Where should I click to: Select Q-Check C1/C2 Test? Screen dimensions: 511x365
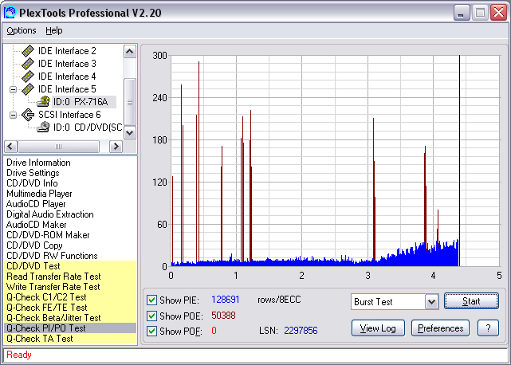[70, 297]
